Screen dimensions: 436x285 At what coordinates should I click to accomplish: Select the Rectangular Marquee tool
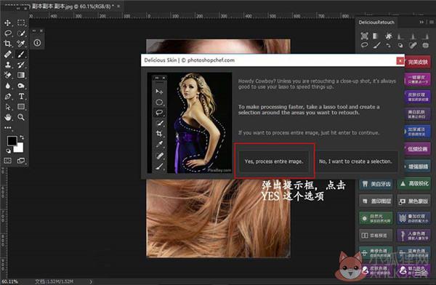click(21, 23)
